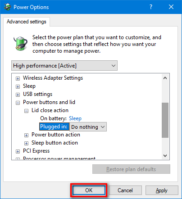Screen dimensions: 182x199
Task: Click the question mark help button
Action: pos(151,7)
